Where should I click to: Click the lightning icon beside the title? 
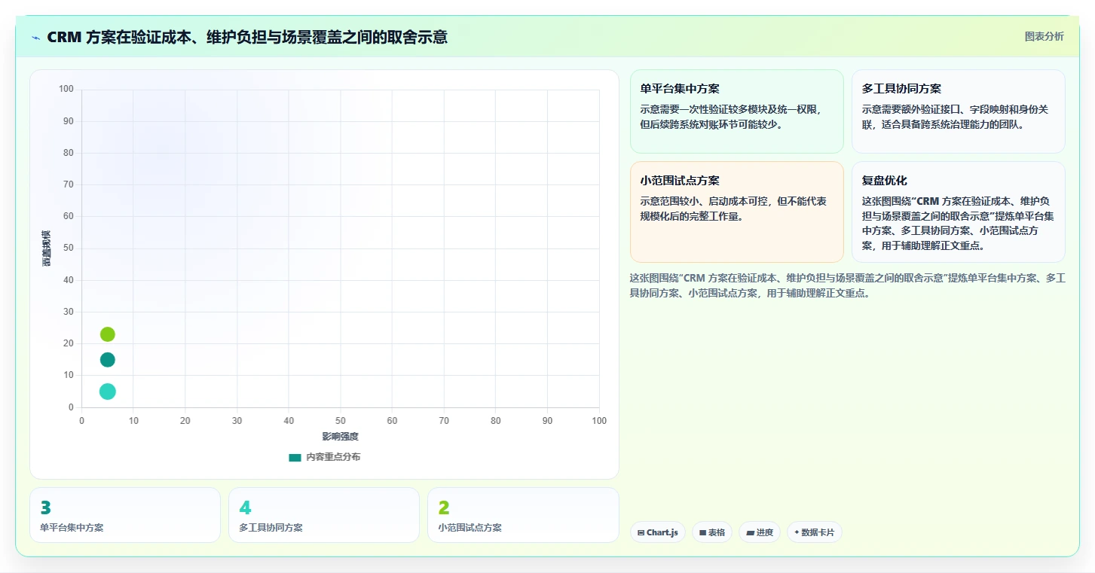(x=36, y=38)
